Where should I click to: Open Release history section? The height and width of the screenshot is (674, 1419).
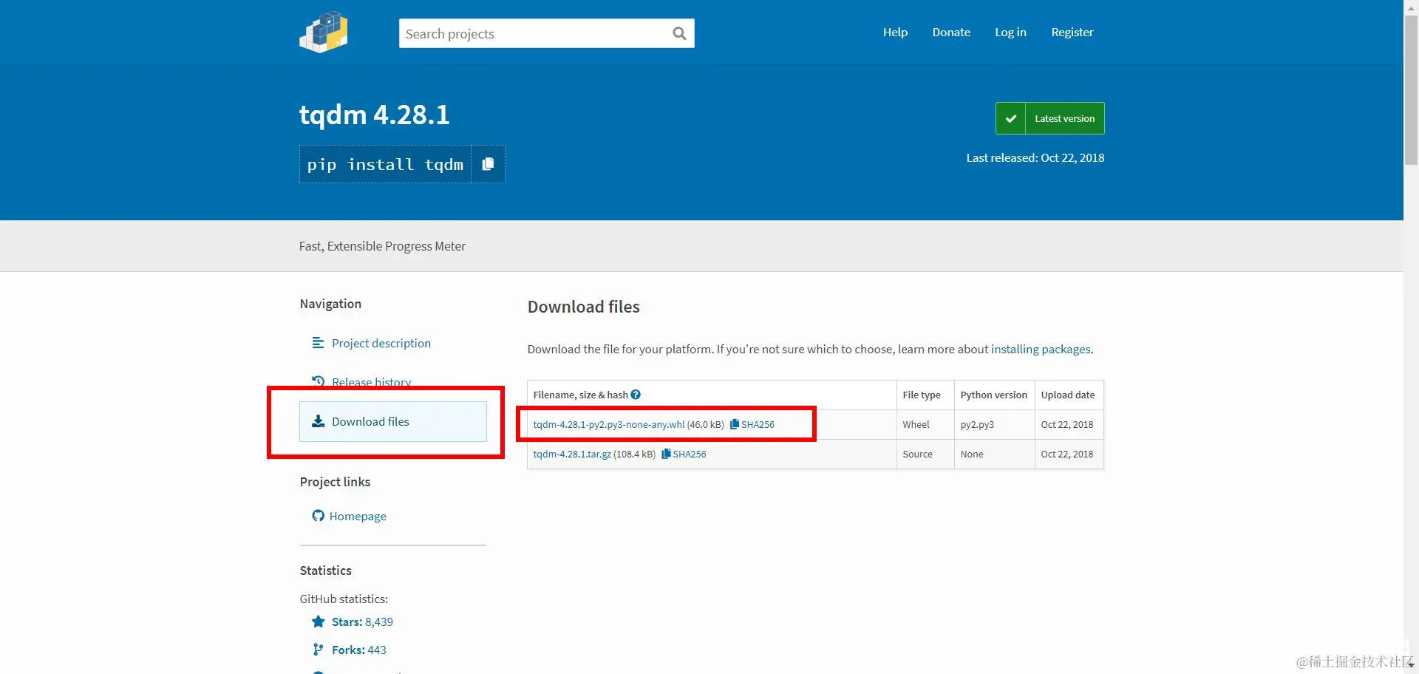372,382
